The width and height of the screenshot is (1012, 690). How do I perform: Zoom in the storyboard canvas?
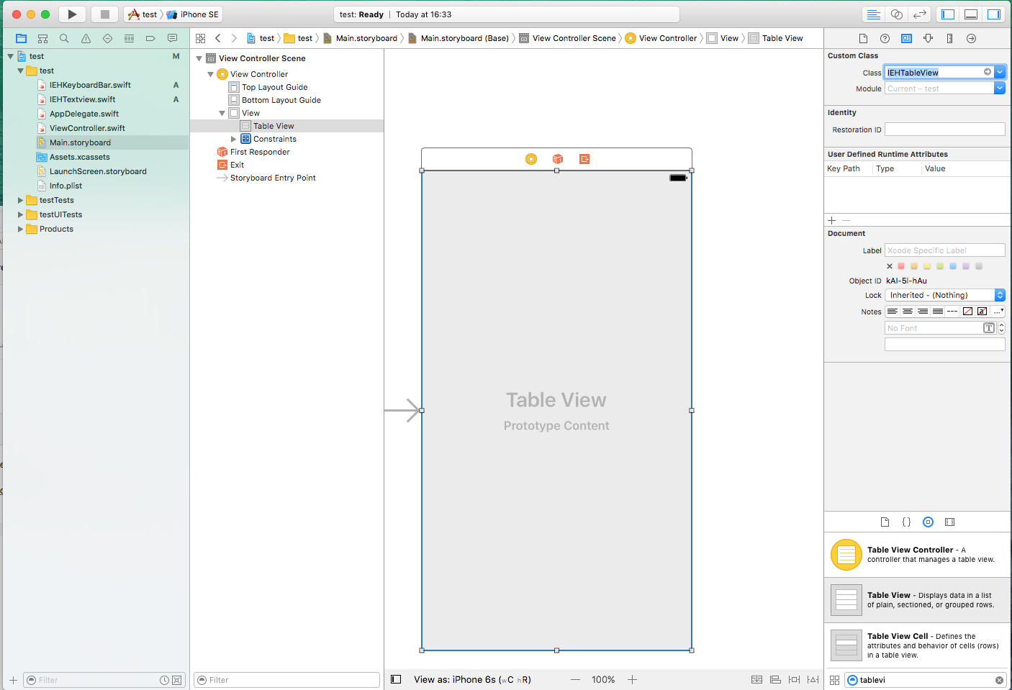point(632,679)
